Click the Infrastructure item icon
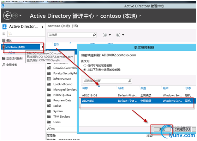Viewport: 197px width, 141px height. 49,79
